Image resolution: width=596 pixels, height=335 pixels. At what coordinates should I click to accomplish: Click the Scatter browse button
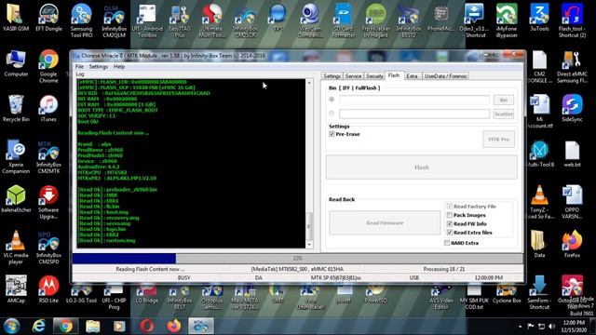click(504, 114)
